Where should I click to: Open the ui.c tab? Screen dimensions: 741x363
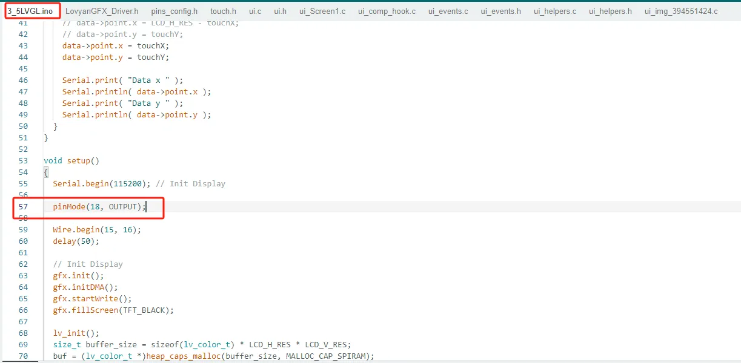pyautogui.click(x=255, y=11)
